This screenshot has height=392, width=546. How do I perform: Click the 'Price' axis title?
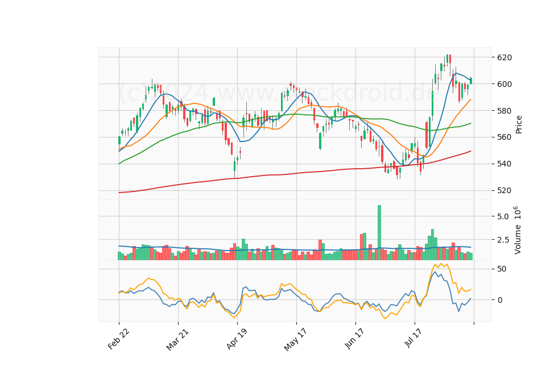coord(519,124)
